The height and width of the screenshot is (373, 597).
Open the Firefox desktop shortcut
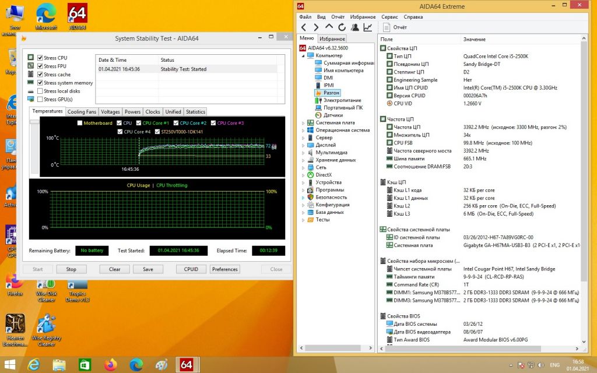click(15, 285)
